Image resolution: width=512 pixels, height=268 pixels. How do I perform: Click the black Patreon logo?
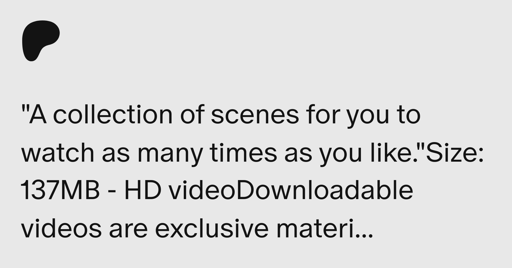41,41
